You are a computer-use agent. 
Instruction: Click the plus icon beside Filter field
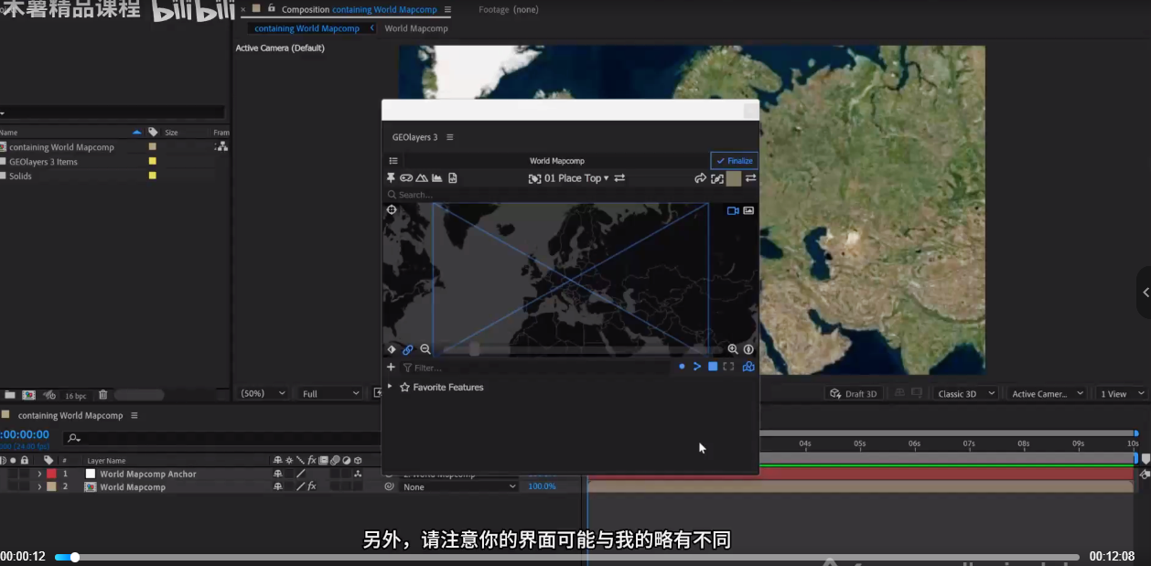391,368
